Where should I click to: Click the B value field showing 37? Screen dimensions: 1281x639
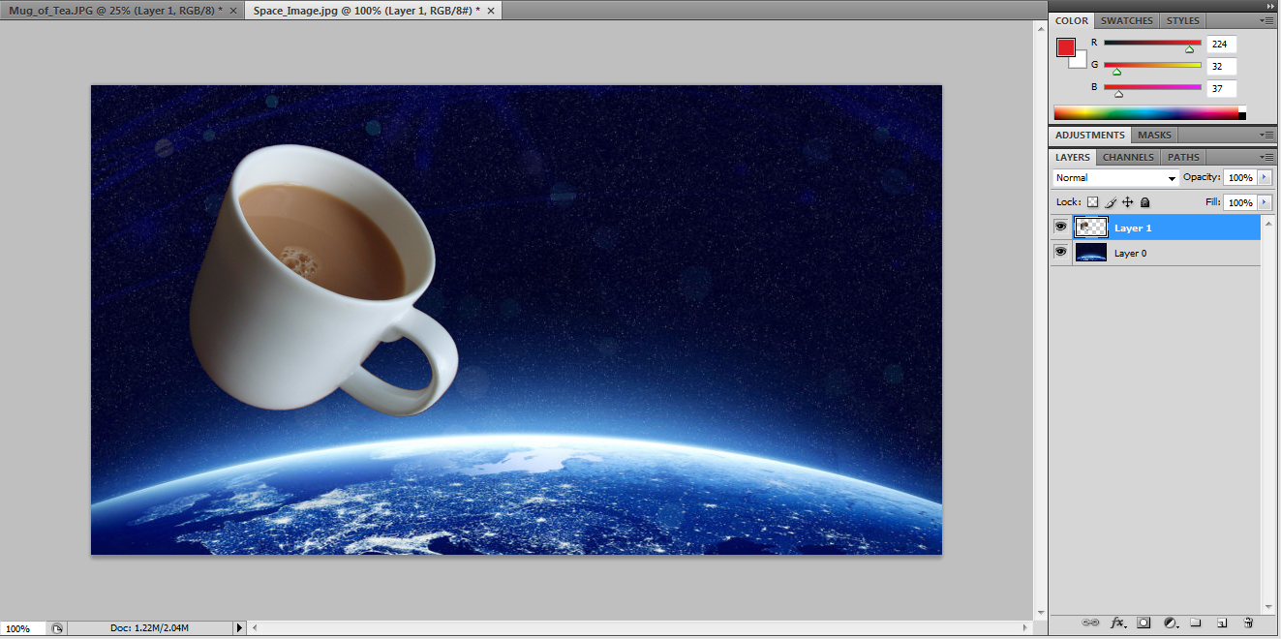[x=1222, y=88]
